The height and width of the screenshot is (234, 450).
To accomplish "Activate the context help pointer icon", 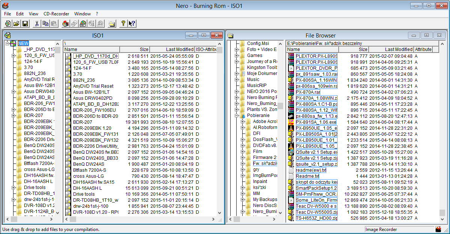I will tap(132, 24).
